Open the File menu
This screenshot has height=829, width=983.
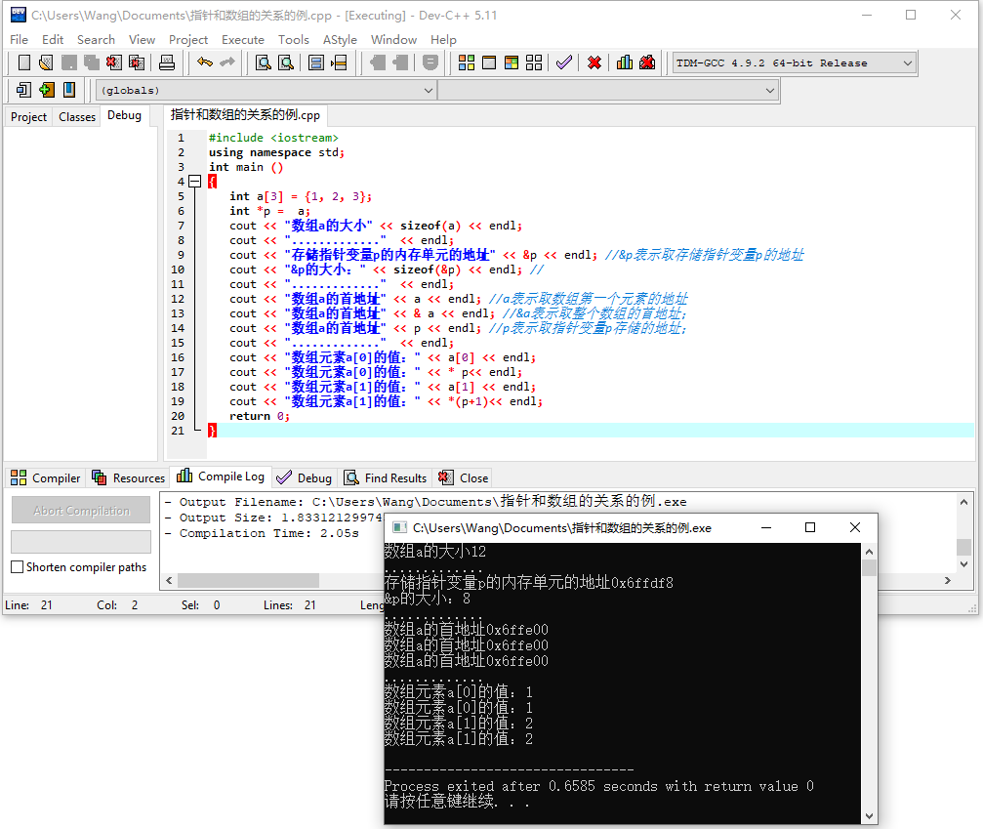[x=19, y=39]
